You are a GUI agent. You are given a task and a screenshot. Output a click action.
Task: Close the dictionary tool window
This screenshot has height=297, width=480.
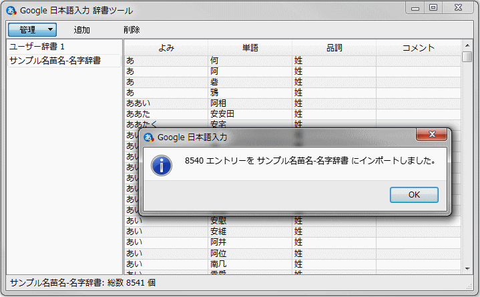458,7
